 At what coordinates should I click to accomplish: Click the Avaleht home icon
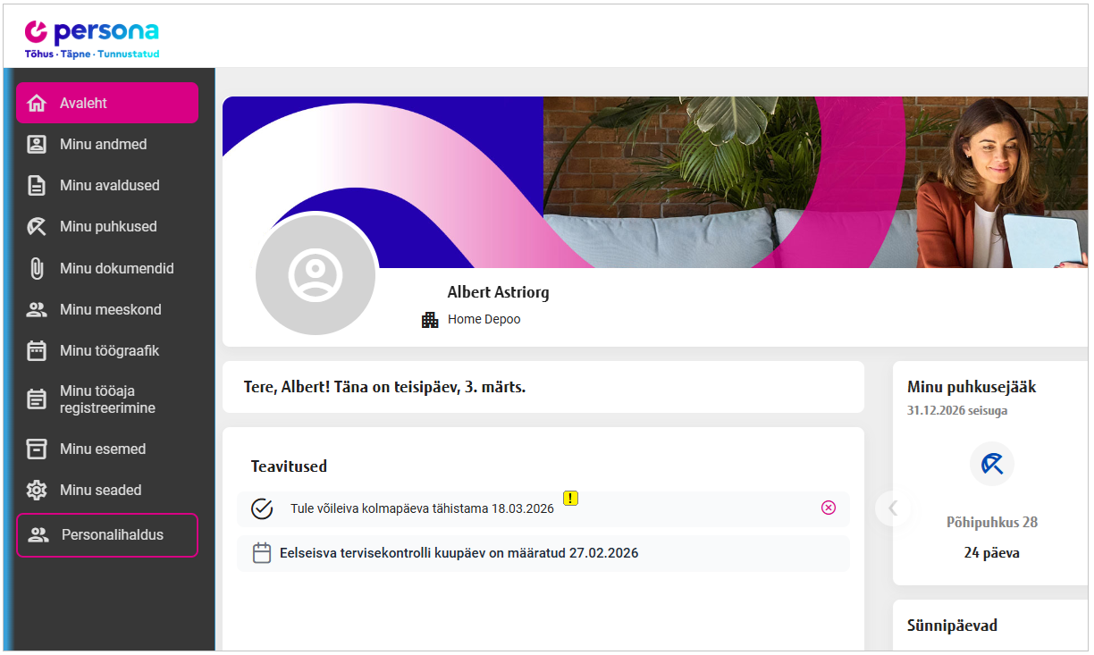pos(37,103)
